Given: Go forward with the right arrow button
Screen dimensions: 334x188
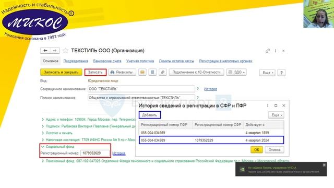Looking at the screenshot, I should tap(55, 51).
